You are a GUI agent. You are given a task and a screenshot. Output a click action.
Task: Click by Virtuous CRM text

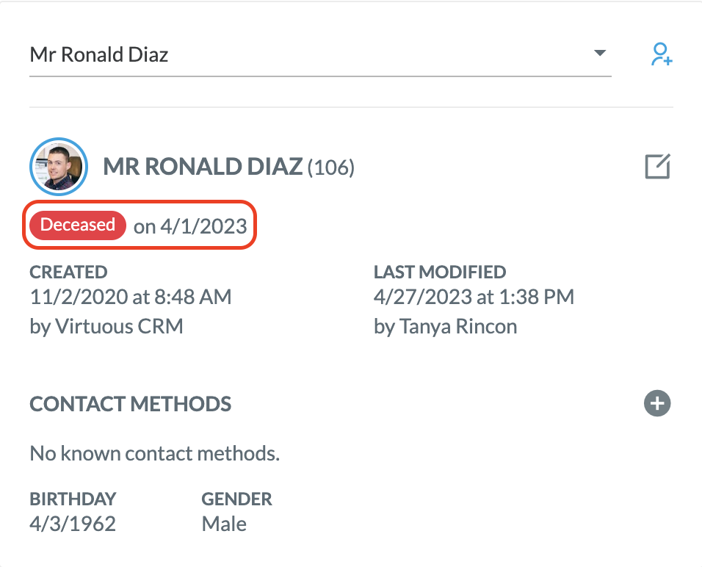[x=106, y=327]
